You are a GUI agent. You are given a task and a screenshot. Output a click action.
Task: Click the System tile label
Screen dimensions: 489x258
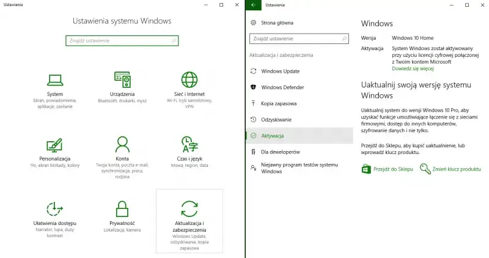click(55, 94)
